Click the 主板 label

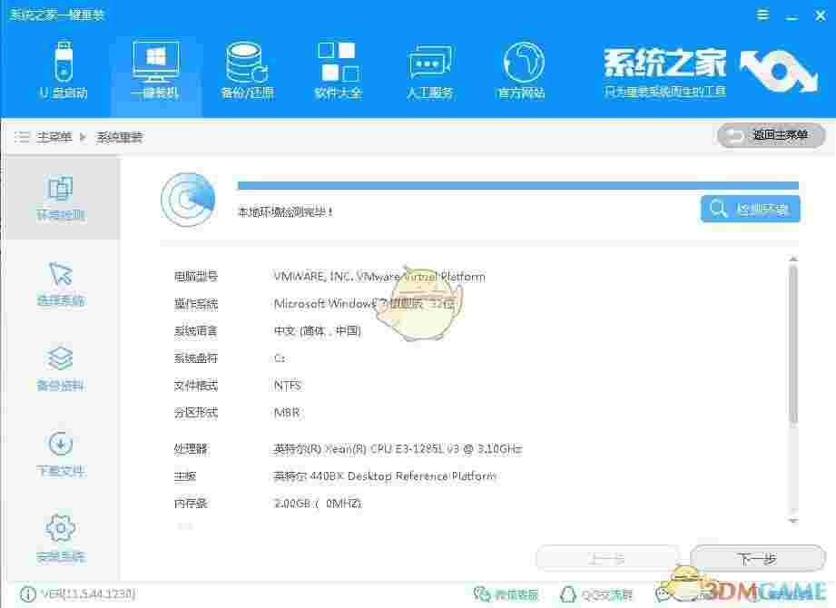[x=185, y=476]
